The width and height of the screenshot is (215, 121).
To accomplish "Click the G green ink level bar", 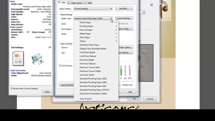I will [121, 71].
